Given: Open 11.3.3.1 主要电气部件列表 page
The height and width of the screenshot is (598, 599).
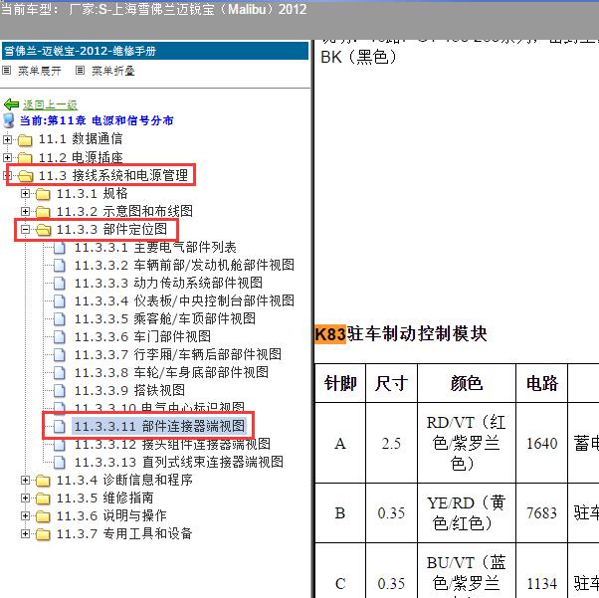Looking at the screenshot, I should [155, 247].
